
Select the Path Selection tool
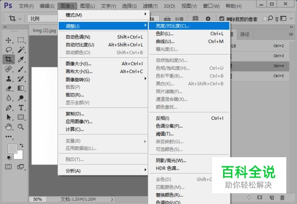tap(9, 117)
